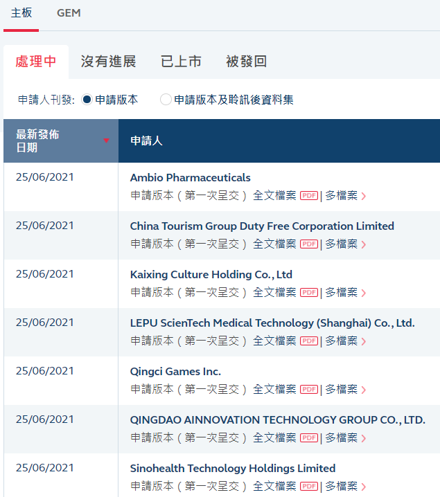Image resolution: width=440 pixels, height=497 pixels.
Task: Expand 多檔案 for Qingci Games Inc.
Action: pos(345,390)
